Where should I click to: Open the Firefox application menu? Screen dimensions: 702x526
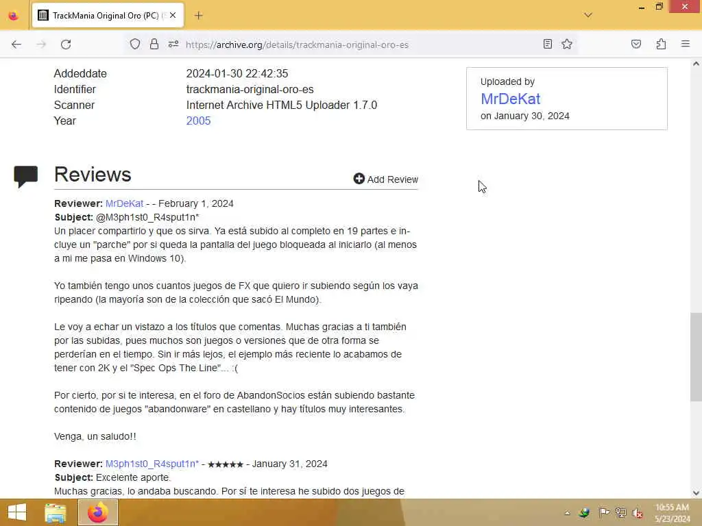[686, 44]
